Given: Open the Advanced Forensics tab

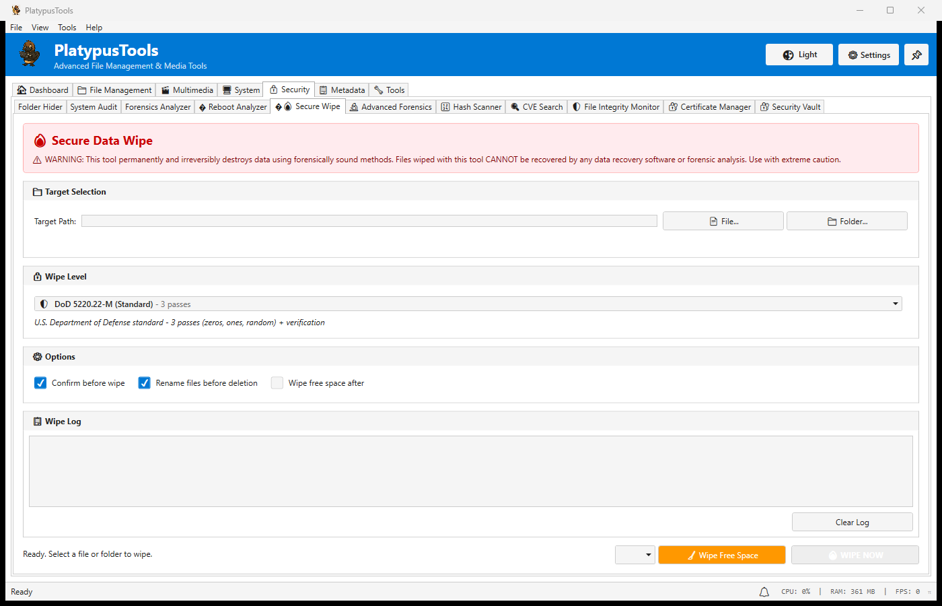Looking at the screenshot, I should point(390,107).
